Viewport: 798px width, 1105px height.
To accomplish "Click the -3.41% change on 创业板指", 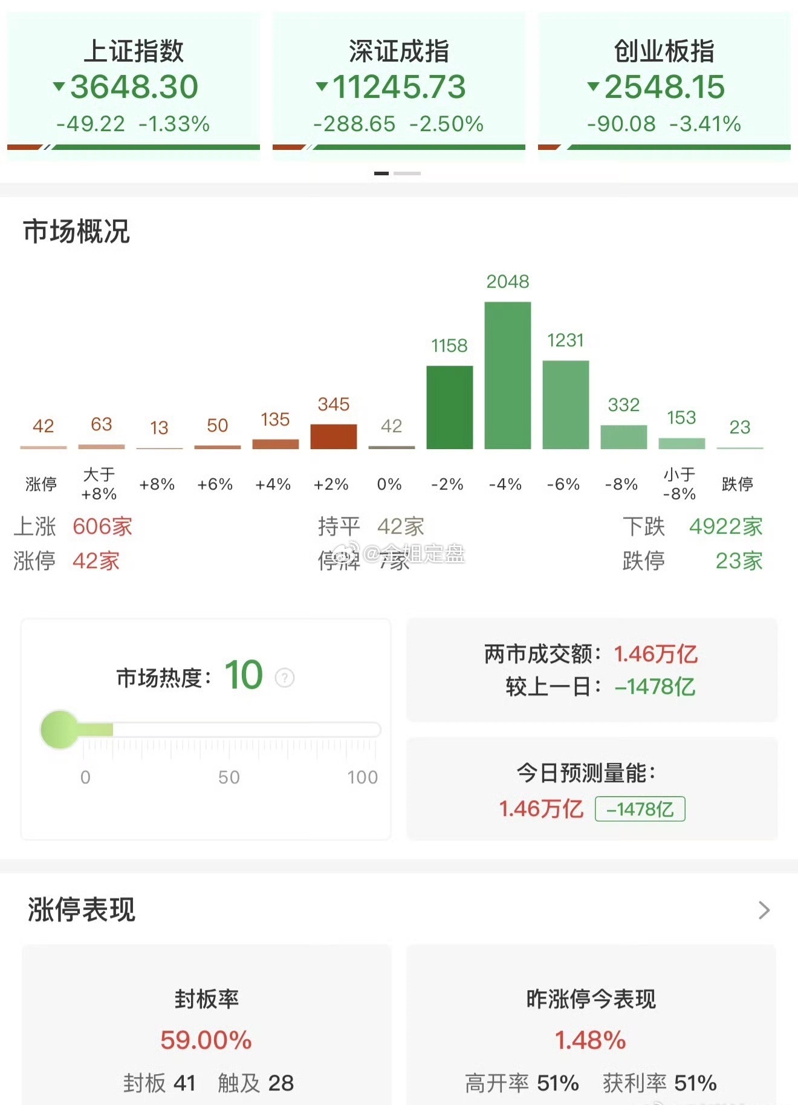I will point(705,124).
